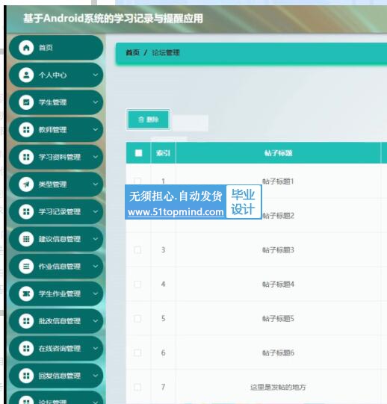Screen dimensions: 387x404
Task: Check the checkbox for row 3
Action: click(x=137, y=250)
